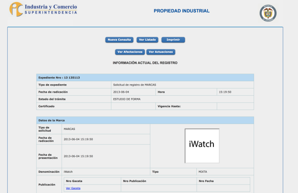Click the Estado del trámite label

pos(52,99)
